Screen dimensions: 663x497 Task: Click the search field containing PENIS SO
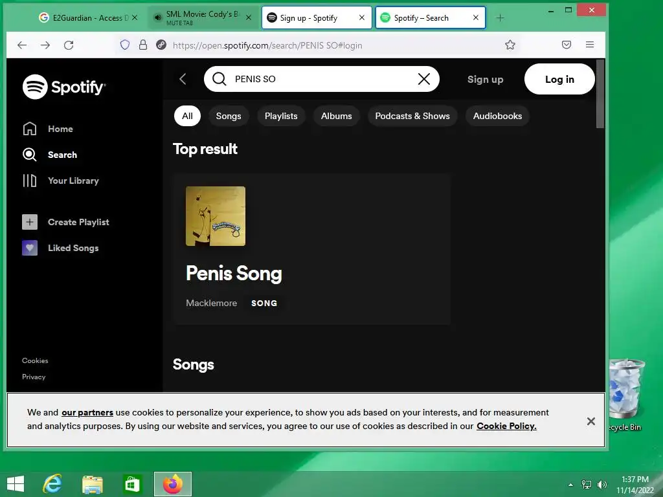[x=321, y=79]
